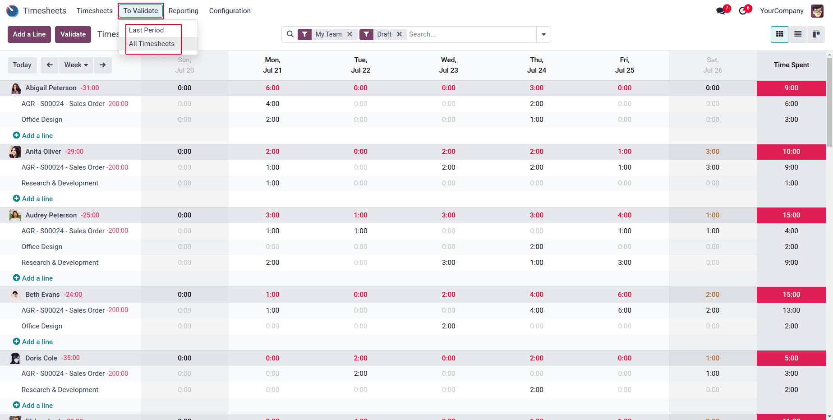Select the grid view icon
Screen dimensions: 833x420
[x=779, y=34]
